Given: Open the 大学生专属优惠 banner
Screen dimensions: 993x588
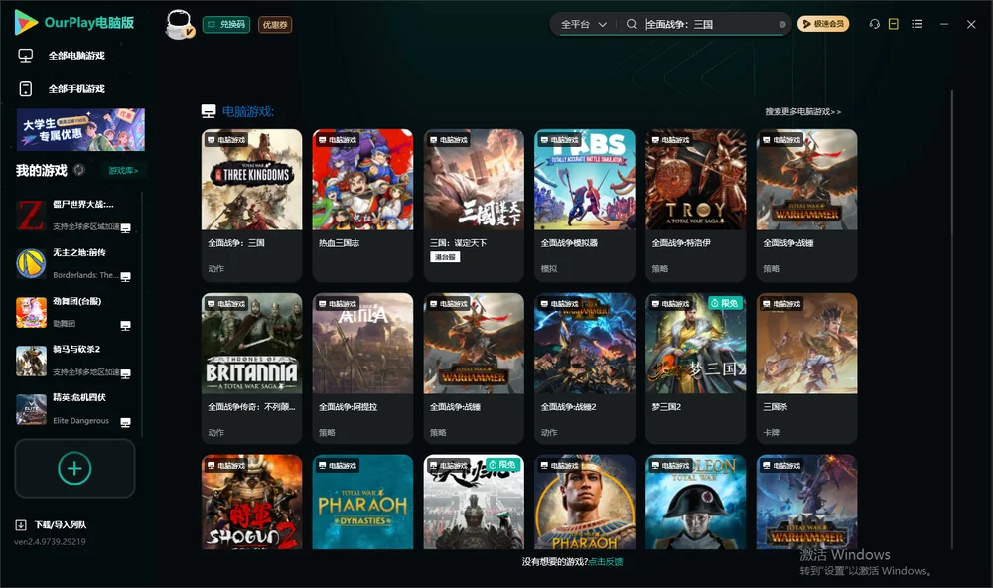Looking at the screenshot, I should coord(80,129).
